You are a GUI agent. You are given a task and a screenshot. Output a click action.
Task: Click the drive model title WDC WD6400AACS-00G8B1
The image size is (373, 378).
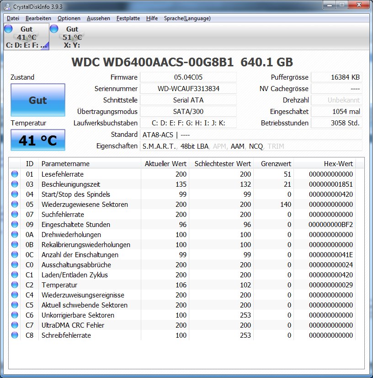[152, 62]
